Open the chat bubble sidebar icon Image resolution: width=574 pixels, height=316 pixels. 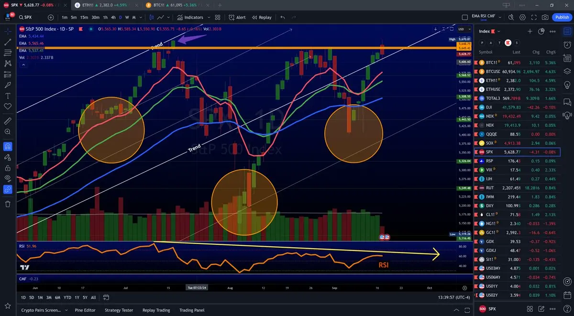coord(567,102)
